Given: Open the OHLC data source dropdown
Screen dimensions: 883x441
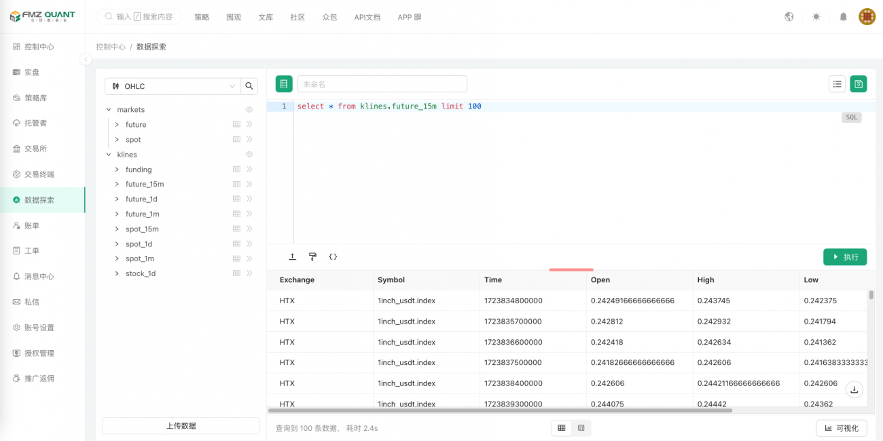Looking at the screenshot, I should 173,86.
